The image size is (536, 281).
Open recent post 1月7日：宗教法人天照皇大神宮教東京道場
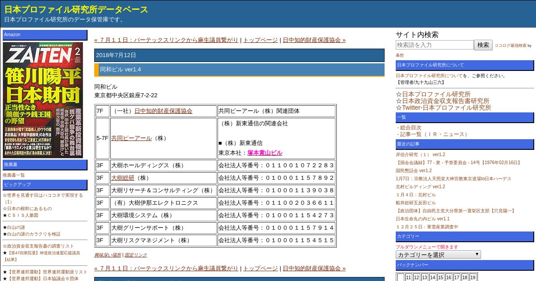point(453,179)
